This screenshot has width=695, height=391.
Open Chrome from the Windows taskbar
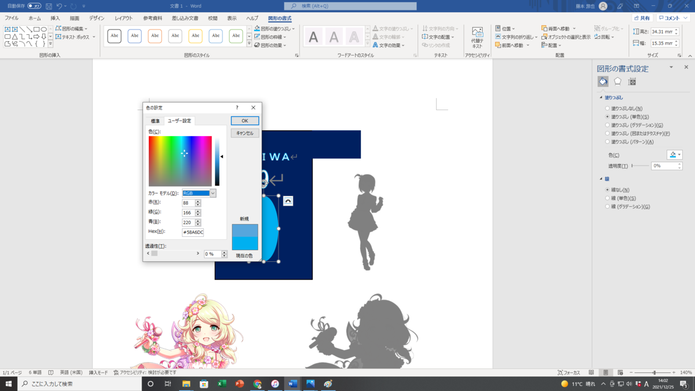pos(257,384)
